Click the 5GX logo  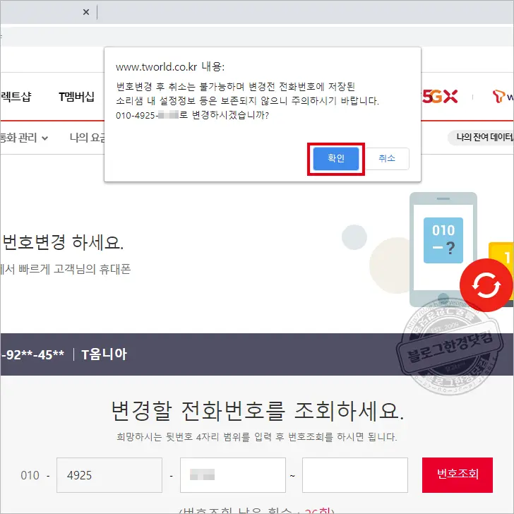point(440,97)
